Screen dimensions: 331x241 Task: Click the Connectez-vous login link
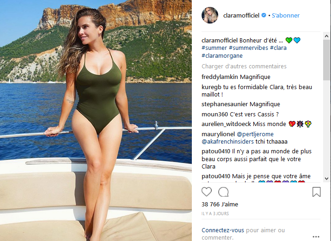pos(223,230)
